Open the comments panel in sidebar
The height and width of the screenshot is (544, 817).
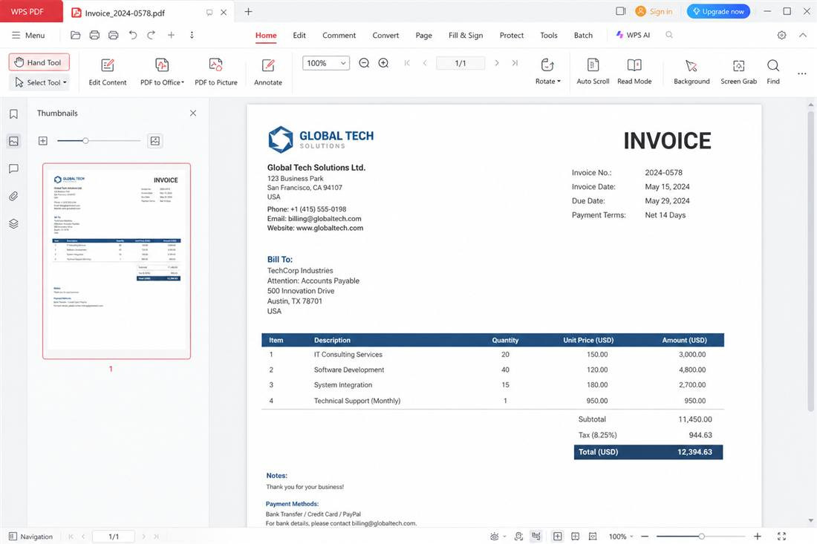pyautogui.click(x=13, y=168)
